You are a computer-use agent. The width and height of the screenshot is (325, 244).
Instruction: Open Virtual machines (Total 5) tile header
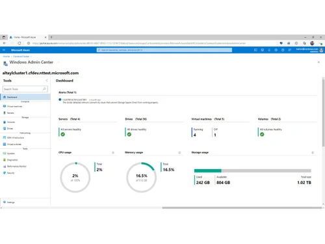pos(208,119)
